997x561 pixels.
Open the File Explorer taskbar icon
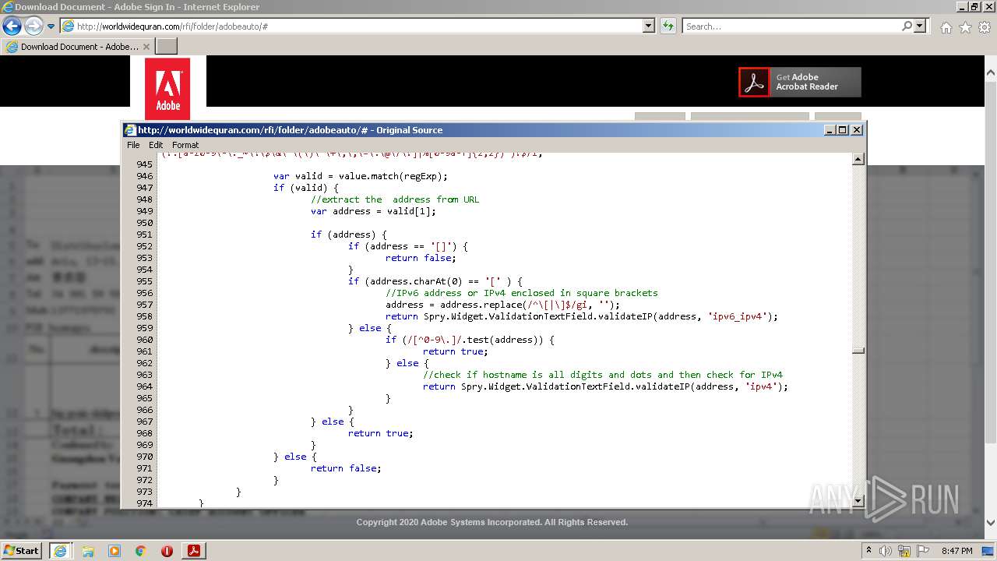point(88,551)
